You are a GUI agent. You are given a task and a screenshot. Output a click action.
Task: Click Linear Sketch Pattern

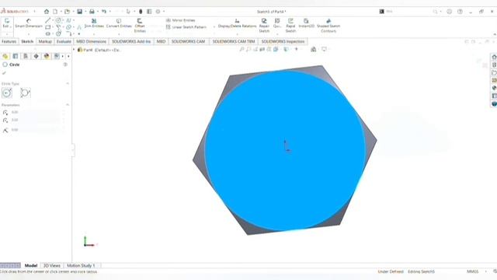click(x=186, y=27)
